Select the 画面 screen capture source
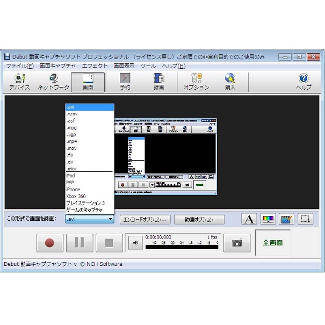This screenshot has width=325, height=325. coord(88,82)
